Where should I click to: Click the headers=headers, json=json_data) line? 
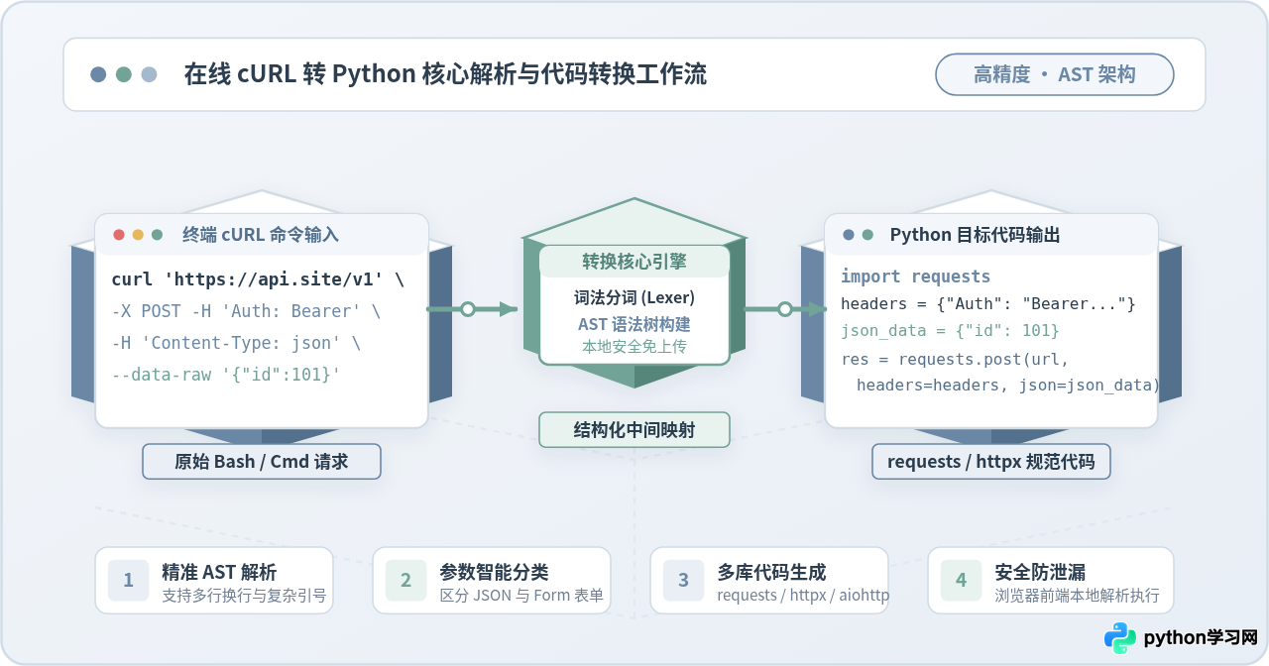pos(1008,385)
